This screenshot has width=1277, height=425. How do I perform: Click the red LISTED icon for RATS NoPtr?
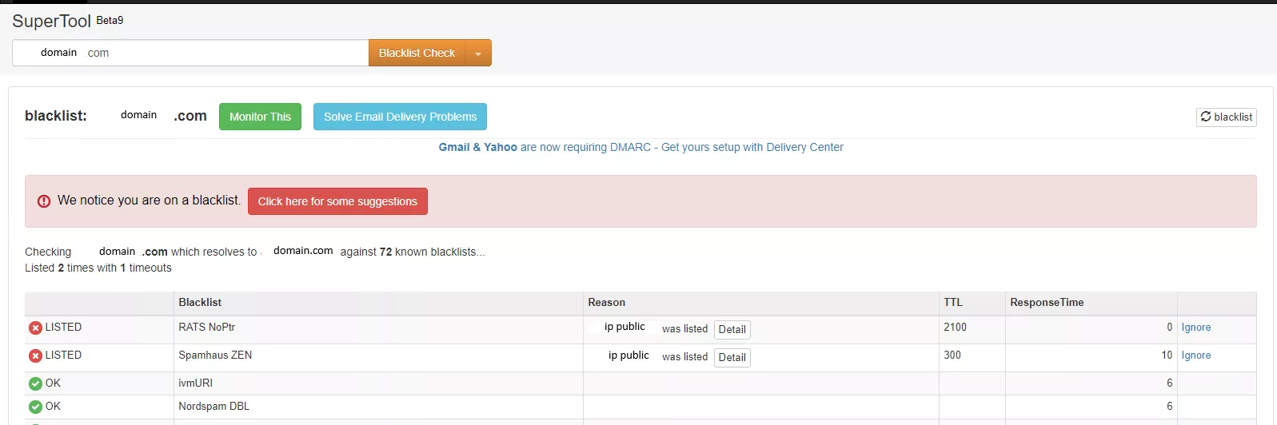(x=35, y=328)
